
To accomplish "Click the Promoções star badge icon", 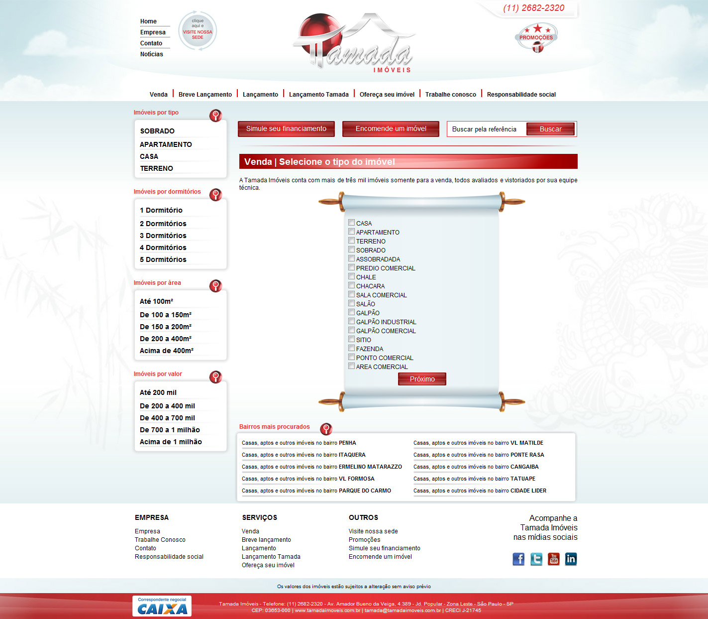I will (536, 37).
